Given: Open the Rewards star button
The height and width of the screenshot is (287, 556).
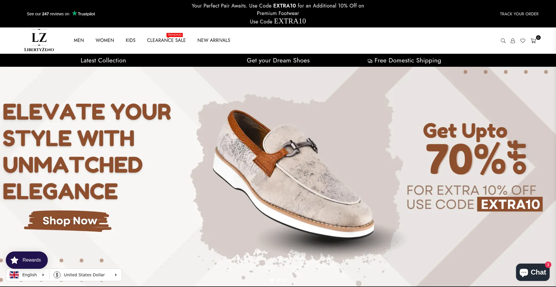Looking at the screenshot, I should coord(27,260).
